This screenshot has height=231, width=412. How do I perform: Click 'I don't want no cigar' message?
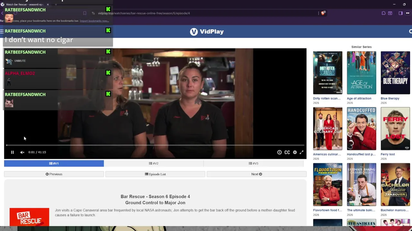(39, 40)
